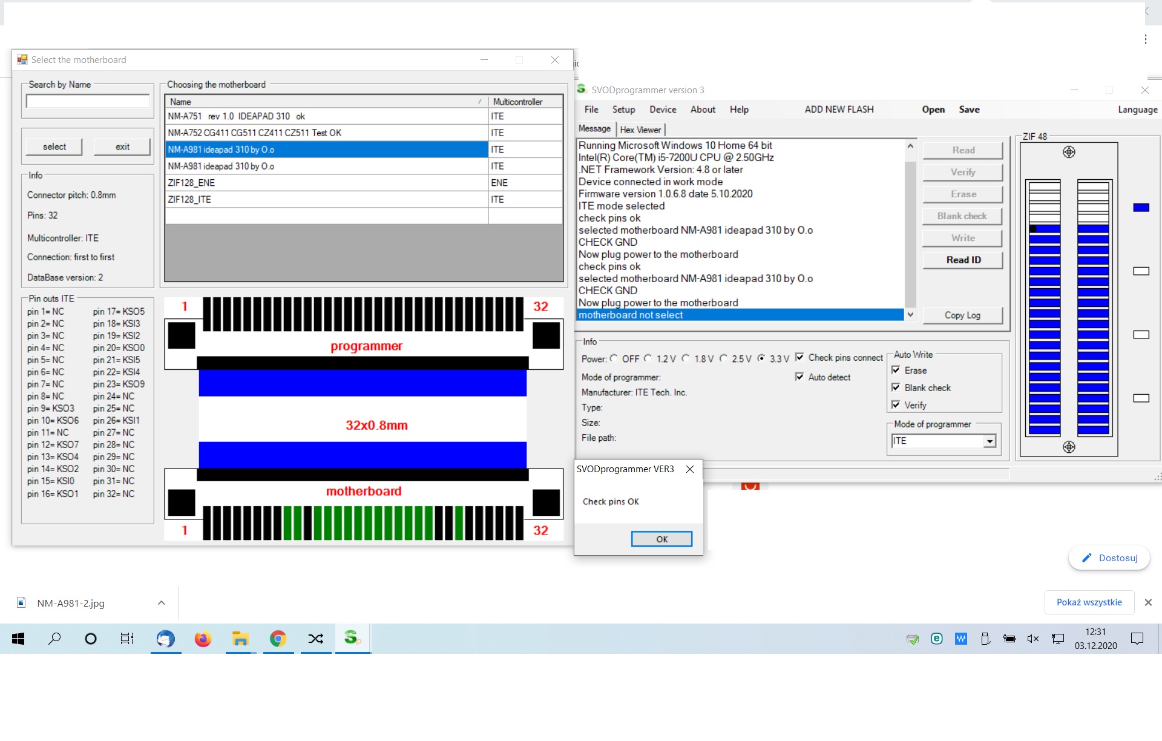The image size is (1162, 741).
Task: Click ADD NEW FLASH menu item
Action: 839,110
